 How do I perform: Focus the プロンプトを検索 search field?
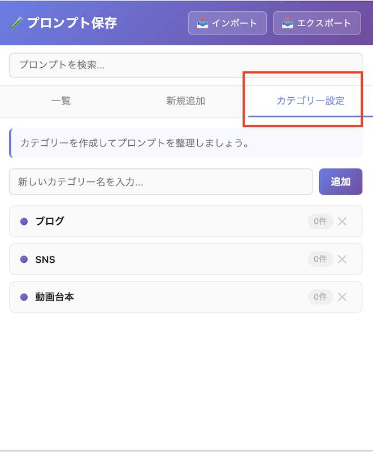(185, 65)
